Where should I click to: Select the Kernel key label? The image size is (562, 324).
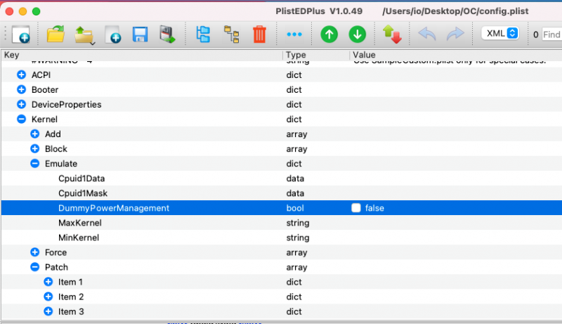44,119
